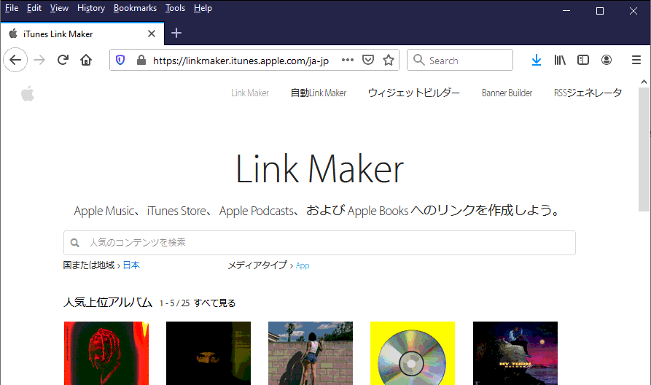Click すべて見る to view all albums
This screenshot has height=385, width=651.
[x=214, y=303]
